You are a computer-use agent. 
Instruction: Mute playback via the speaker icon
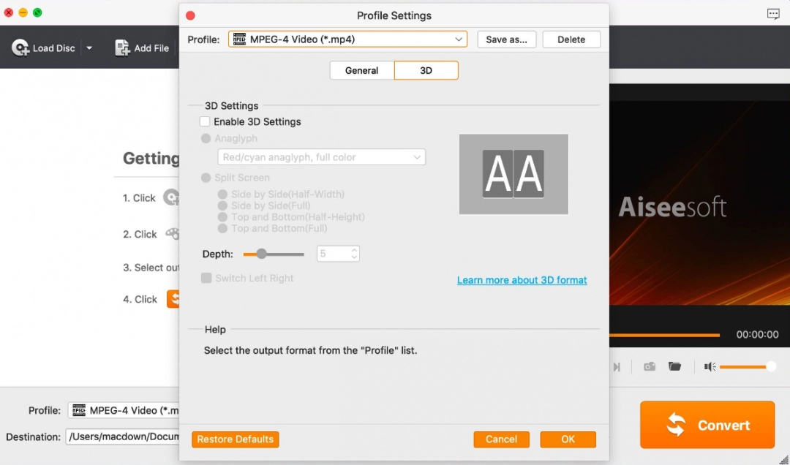(707, 366)
